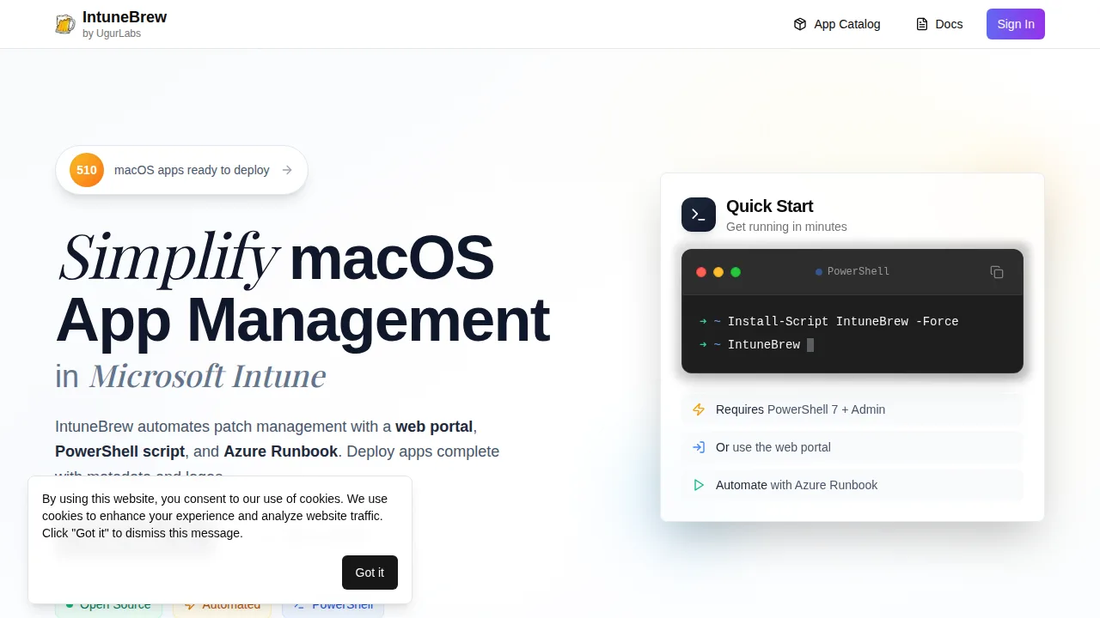The height and width of the screenshot is (618, 1100).
Task: Click bold "web portal" in the description paragraph
Action: pyautogui.click(x=434, y=427)
